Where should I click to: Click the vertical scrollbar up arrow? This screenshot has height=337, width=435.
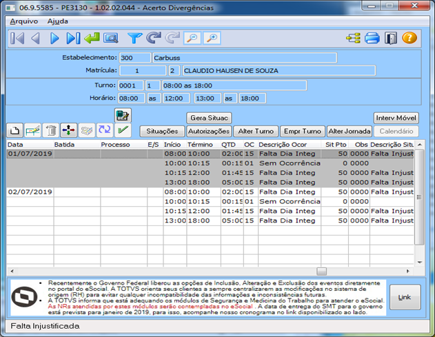pos(419,145)
